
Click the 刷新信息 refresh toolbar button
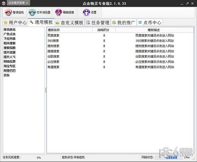pos(65,12)
